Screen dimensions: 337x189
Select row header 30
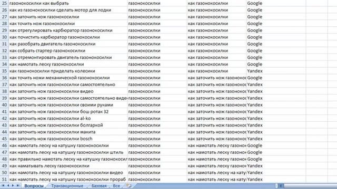point(4,37)
